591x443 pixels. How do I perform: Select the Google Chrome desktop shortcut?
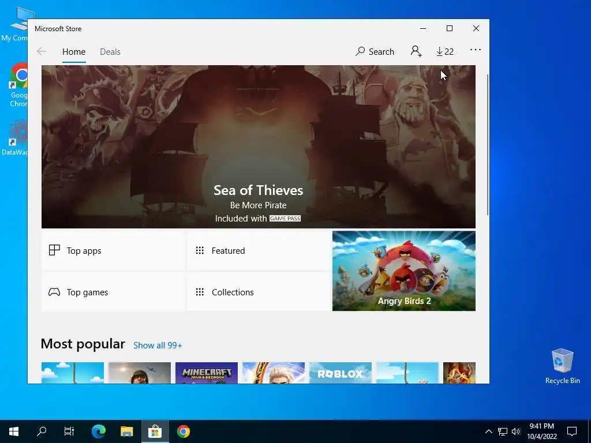click(x=18, y=85)
